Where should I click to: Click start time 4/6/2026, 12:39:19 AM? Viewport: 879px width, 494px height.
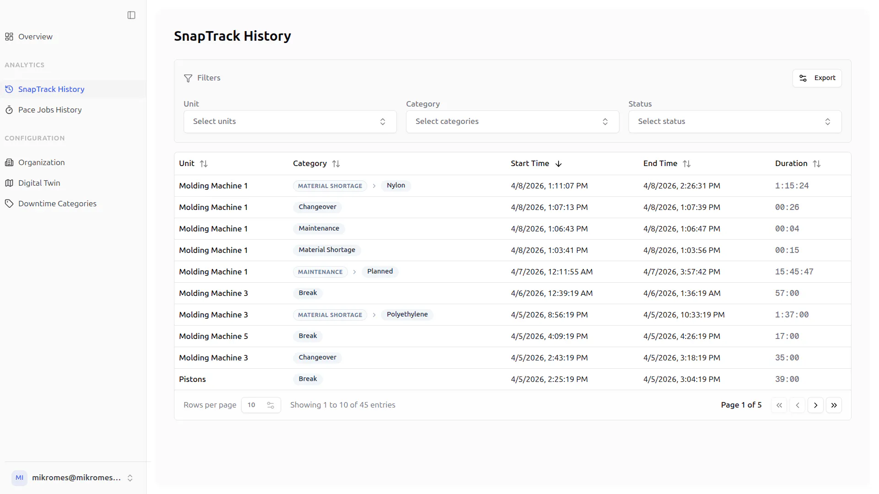pos(552,294)
